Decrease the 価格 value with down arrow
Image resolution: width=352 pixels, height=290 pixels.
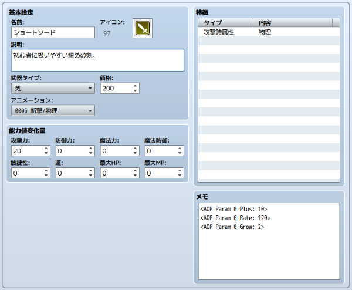135,90
